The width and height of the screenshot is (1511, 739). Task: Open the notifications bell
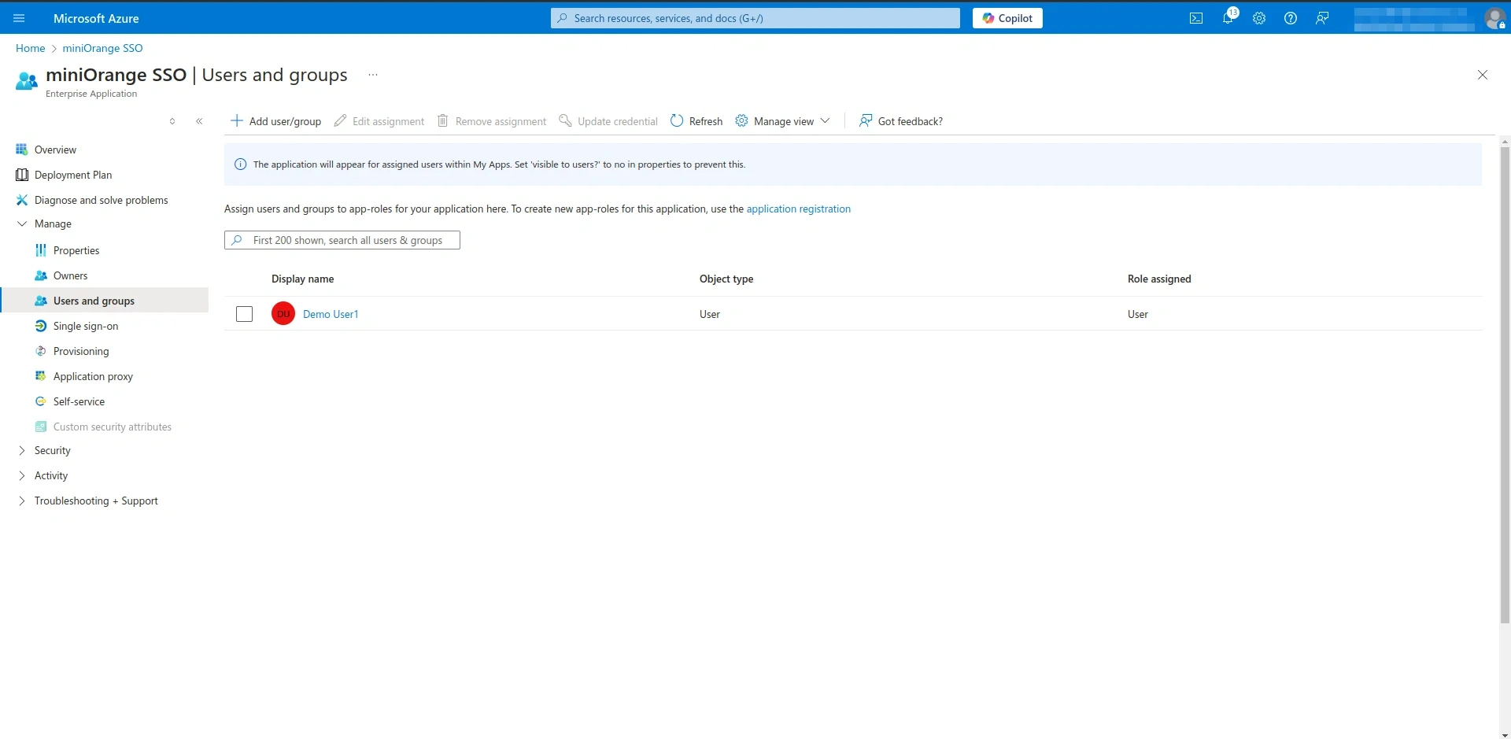click(x=1228, y=18)
